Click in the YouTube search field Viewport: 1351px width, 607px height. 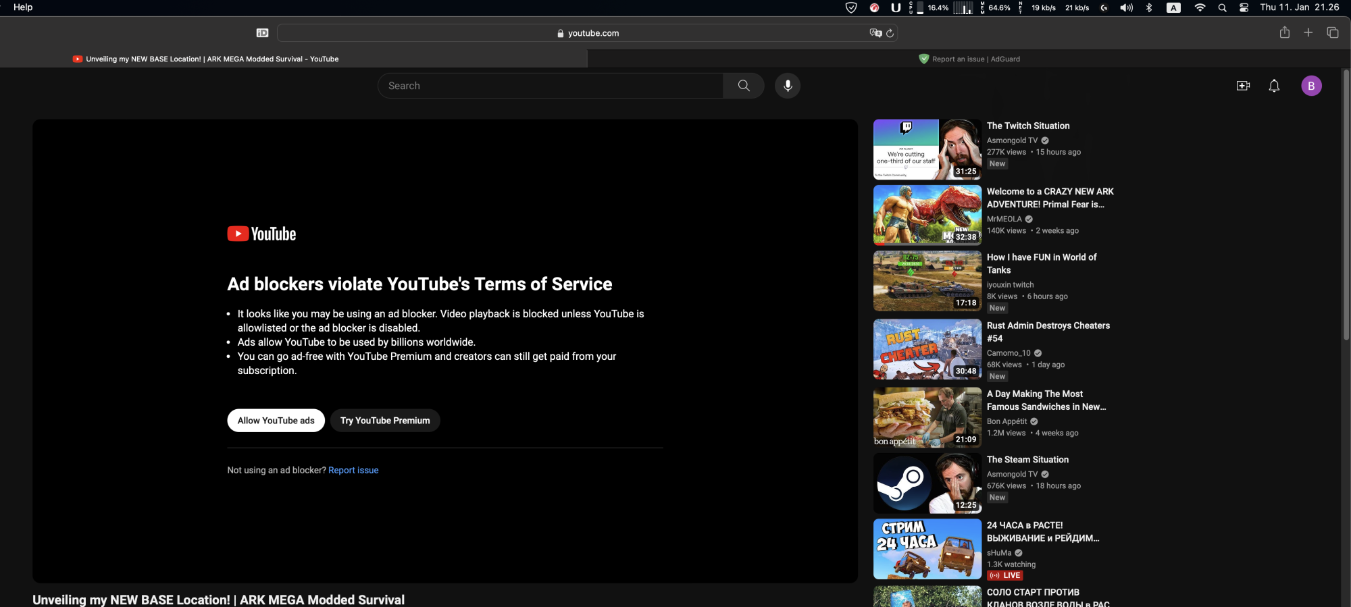551,86
